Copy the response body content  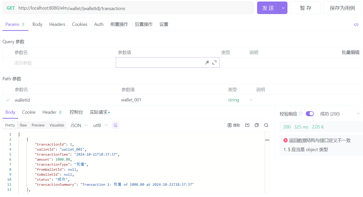[x=257, y=125]
